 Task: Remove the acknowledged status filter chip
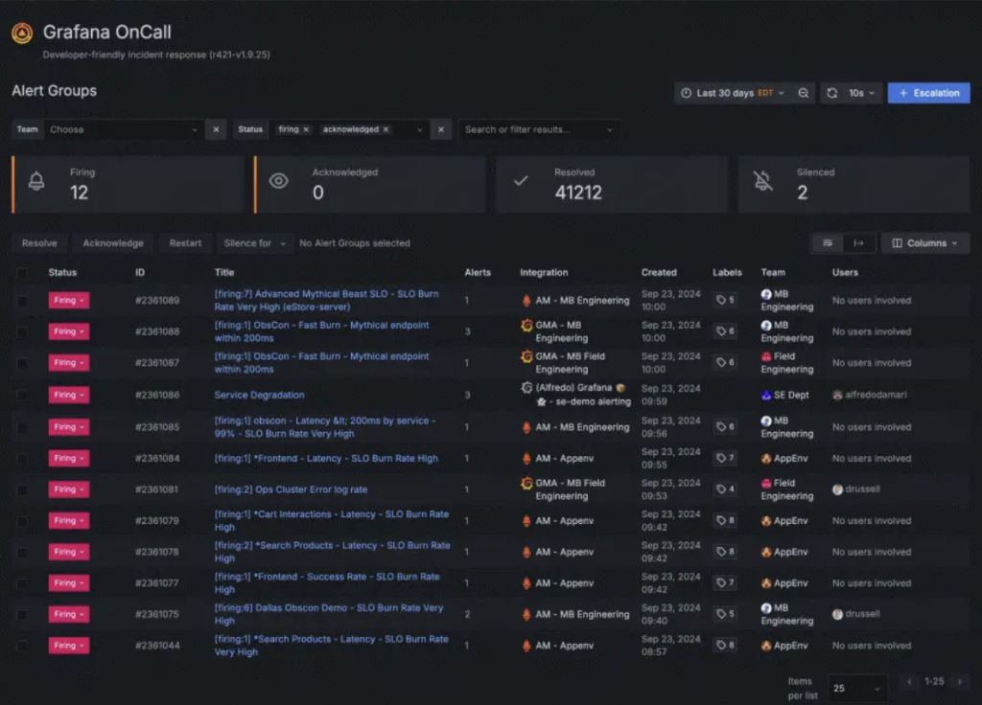coord(386,129)
